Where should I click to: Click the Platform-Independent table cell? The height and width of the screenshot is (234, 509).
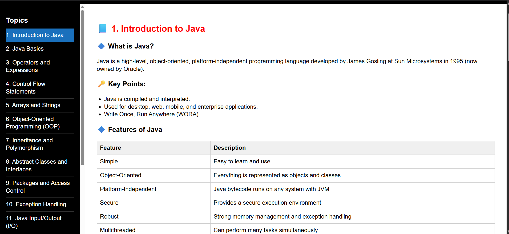[128, 189]
